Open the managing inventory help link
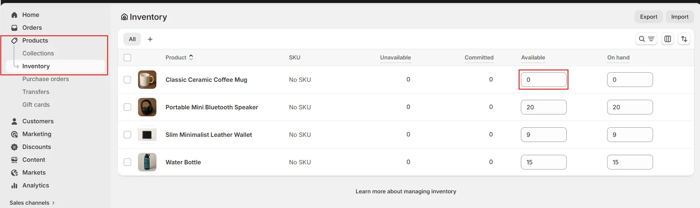The height and width of the screenshot is (208, 700). pyautogui.click(x=406, y=191)
